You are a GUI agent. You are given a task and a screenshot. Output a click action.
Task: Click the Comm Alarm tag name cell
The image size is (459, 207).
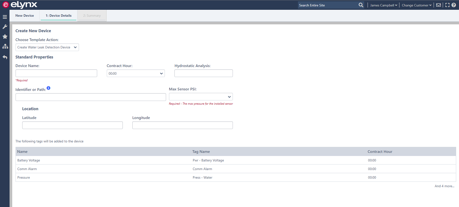point(202,169)
